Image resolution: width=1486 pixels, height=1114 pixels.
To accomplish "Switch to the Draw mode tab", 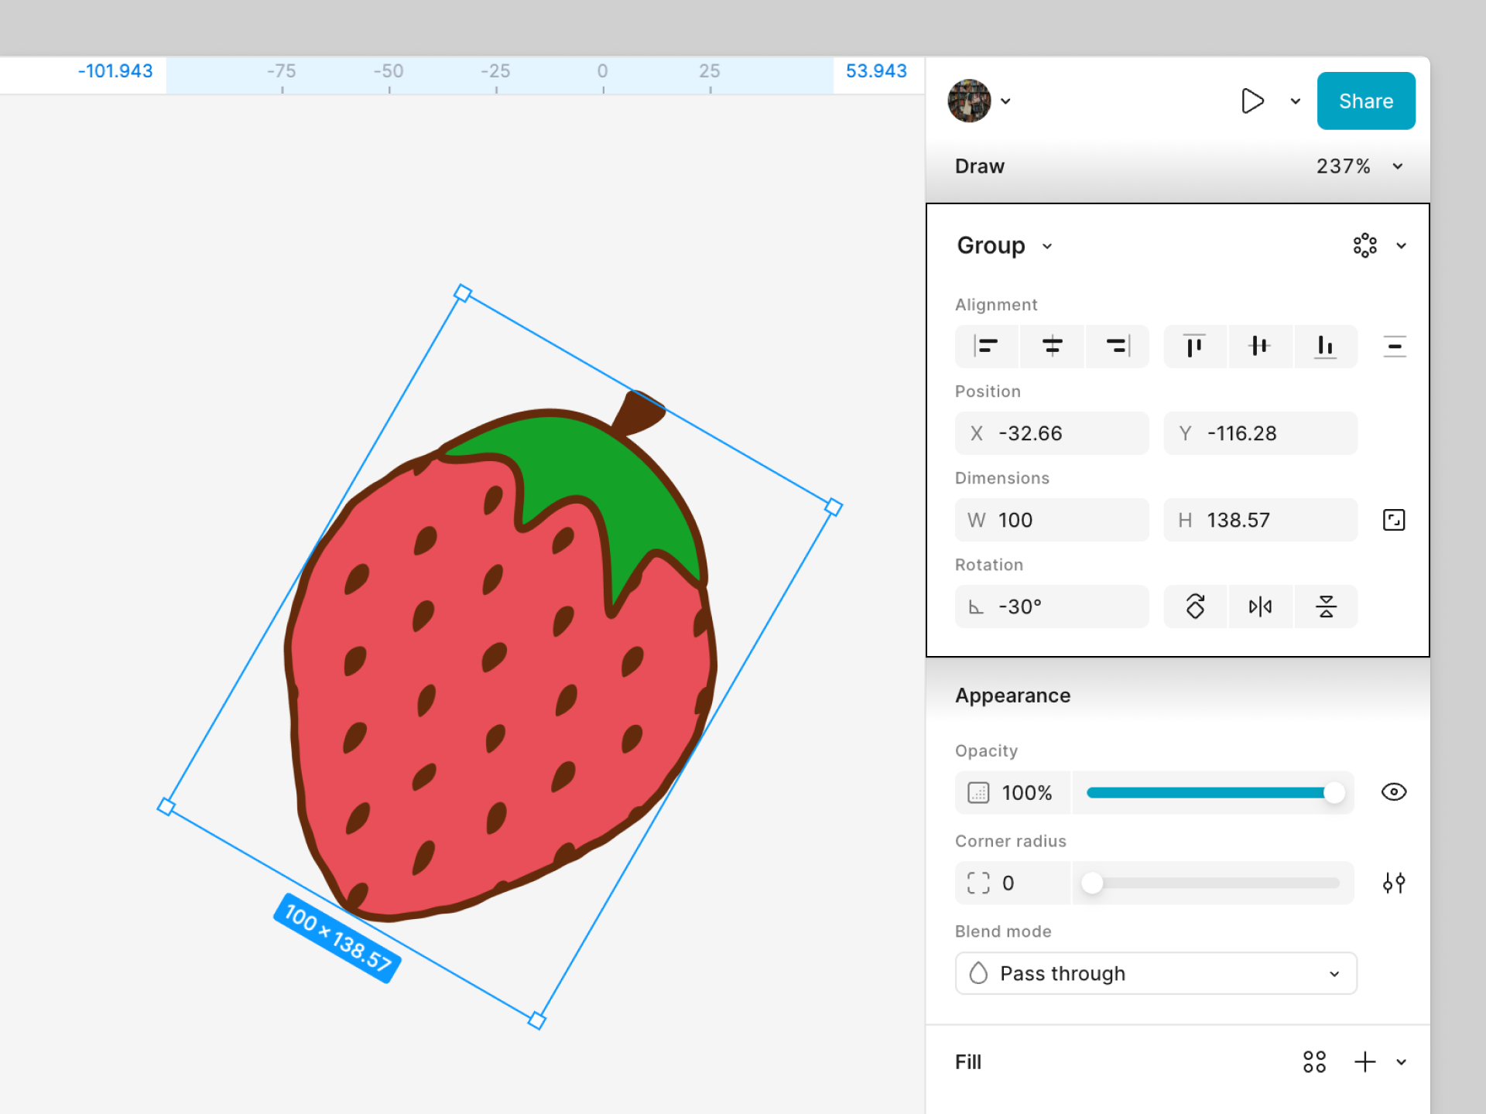I will pyautogui.click(x=980, y=166).
